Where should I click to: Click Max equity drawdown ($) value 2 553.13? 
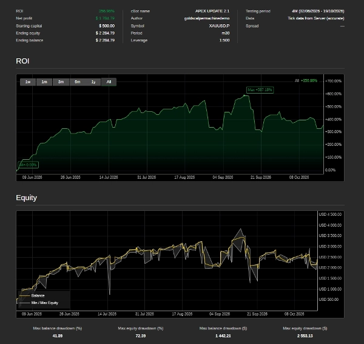305,336
